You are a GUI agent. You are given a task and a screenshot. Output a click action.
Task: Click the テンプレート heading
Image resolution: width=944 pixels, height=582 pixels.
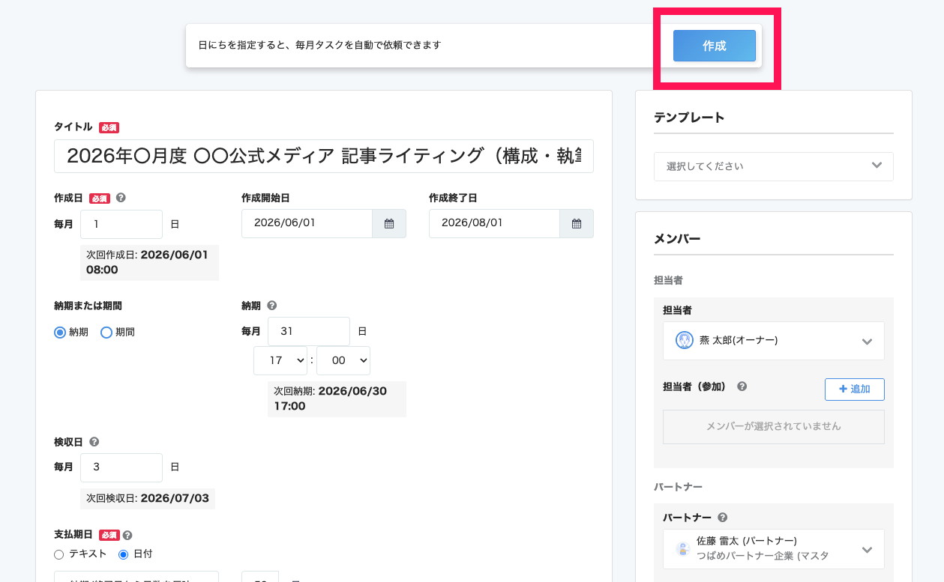pyautogui.click(x=689, y=118)
